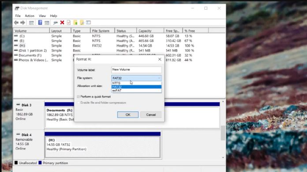Select the (C:) volume row
The width and height of the screenshot is (307, 172).
[119, 36]
